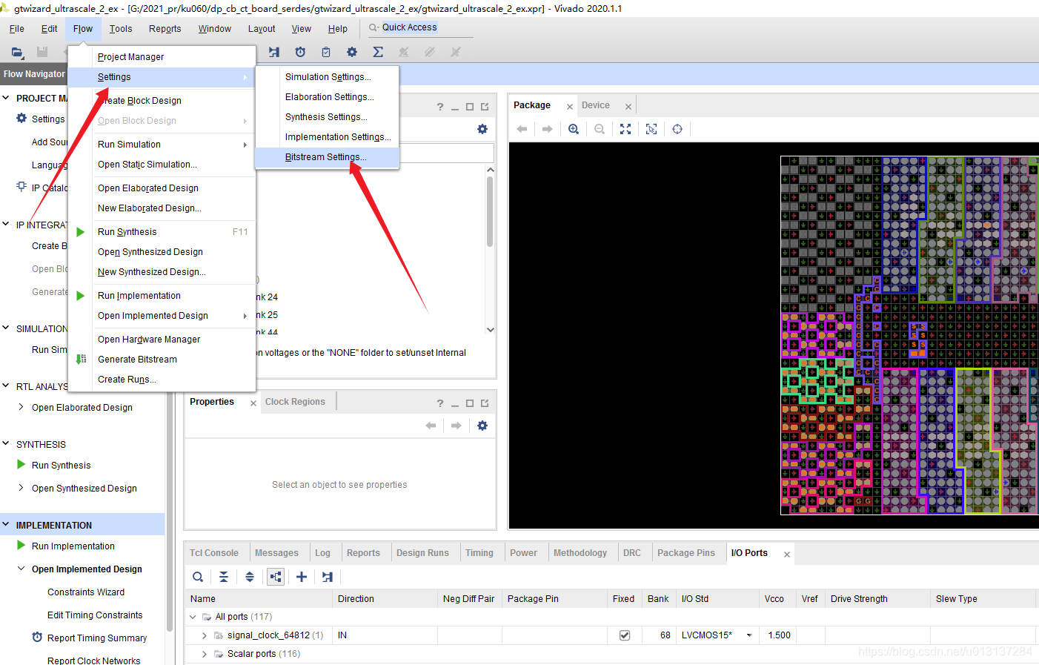This screenshot has width=1039, height=665.
Task: Untick Fixed checkbox for signal_clock_64812
Action: click(625, 635)
